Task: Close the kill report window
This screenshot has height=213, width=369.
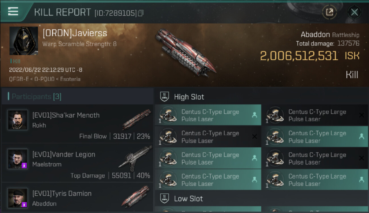Action: coord(354,12)
